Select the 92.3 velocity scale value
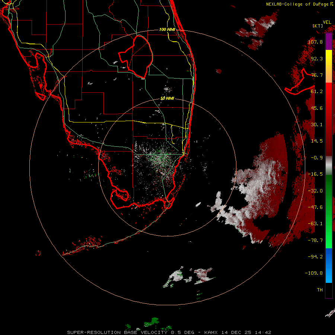The height and width of the screenshot is (335, 335). pos(317,58)
